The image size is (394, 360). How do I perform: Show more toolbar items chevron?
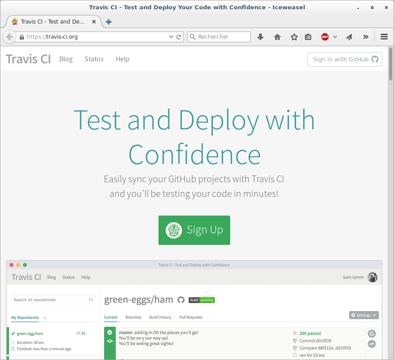coord(366,37)
